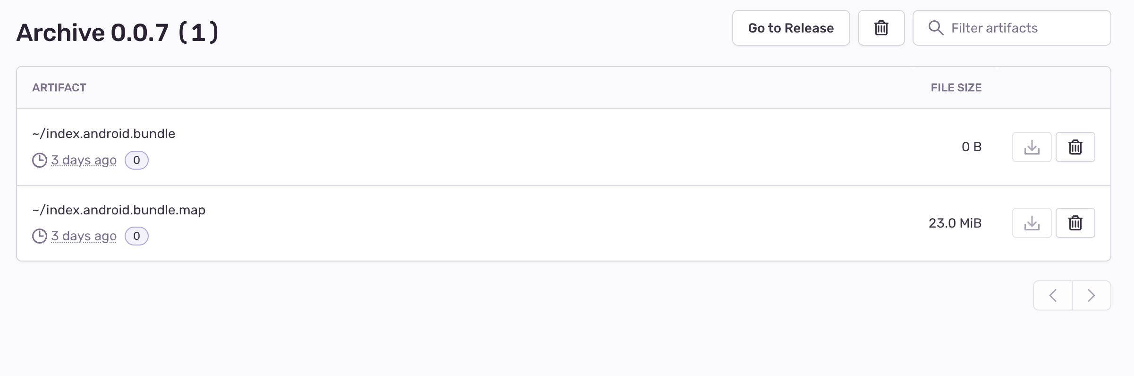Delete the index.android.bundle.map artifact
The height and width of the screenshot is (376, 1134).
click(x=1075, y=223)
